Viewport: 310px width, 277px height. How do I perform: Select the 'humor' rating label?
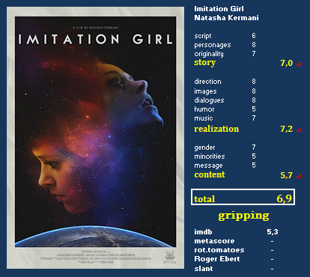coord(204,109)
